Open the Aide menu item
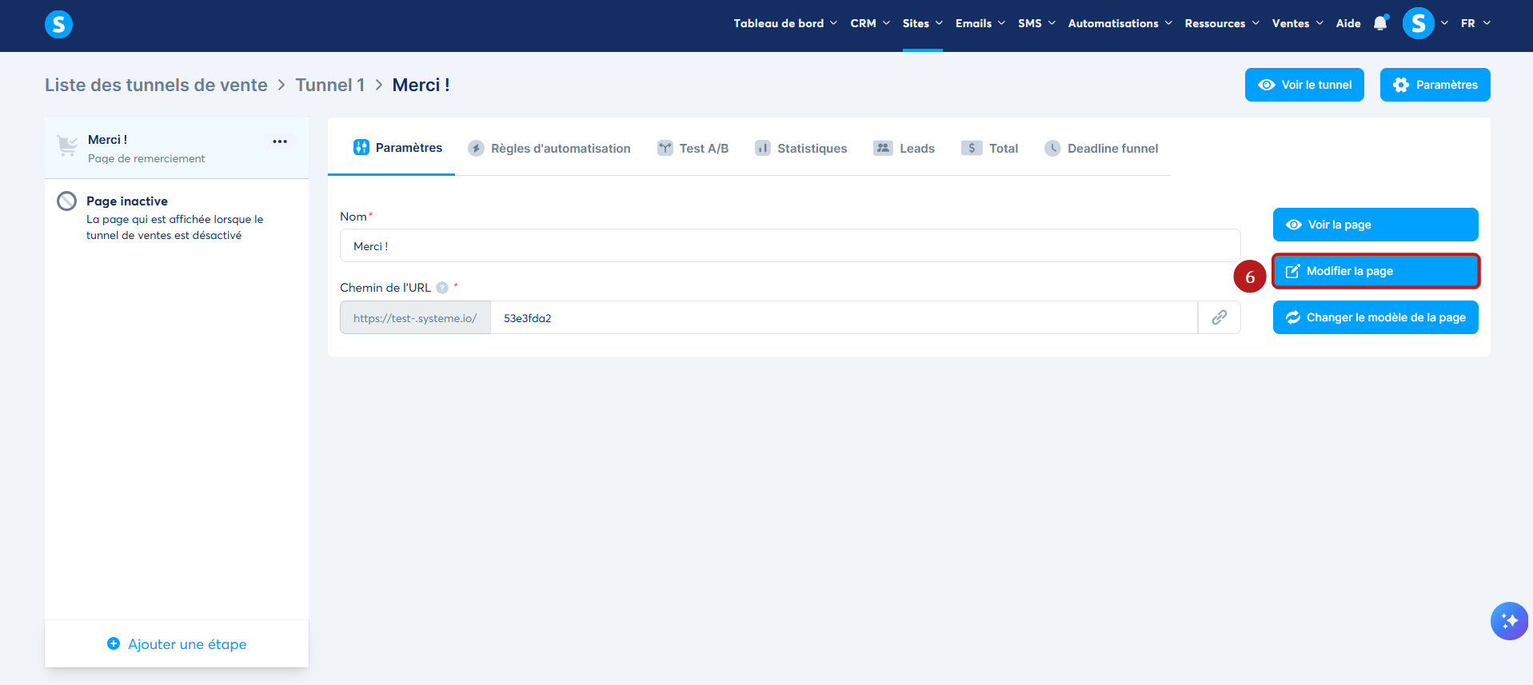1533x685 pixels. coord(1348,23)
